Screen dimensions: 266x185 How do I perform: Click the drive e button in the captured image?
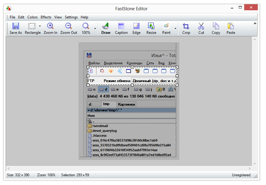pos(115,89)
